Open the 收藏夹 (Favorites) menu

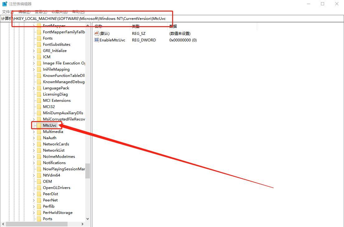[59, 12]
